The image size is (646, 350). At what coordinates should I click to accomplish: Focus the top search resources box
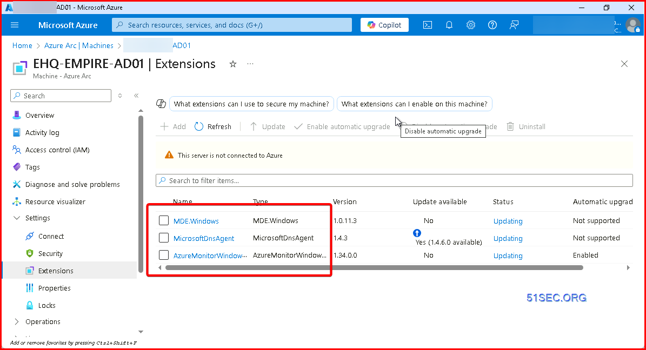[232, 25]
